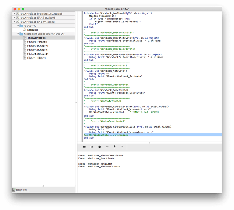The width and height of the screenshot is (234, 210).
Task: Select Sheet3 (Sheet3) object
Action: pyautogui.click(x=38, y=50)
